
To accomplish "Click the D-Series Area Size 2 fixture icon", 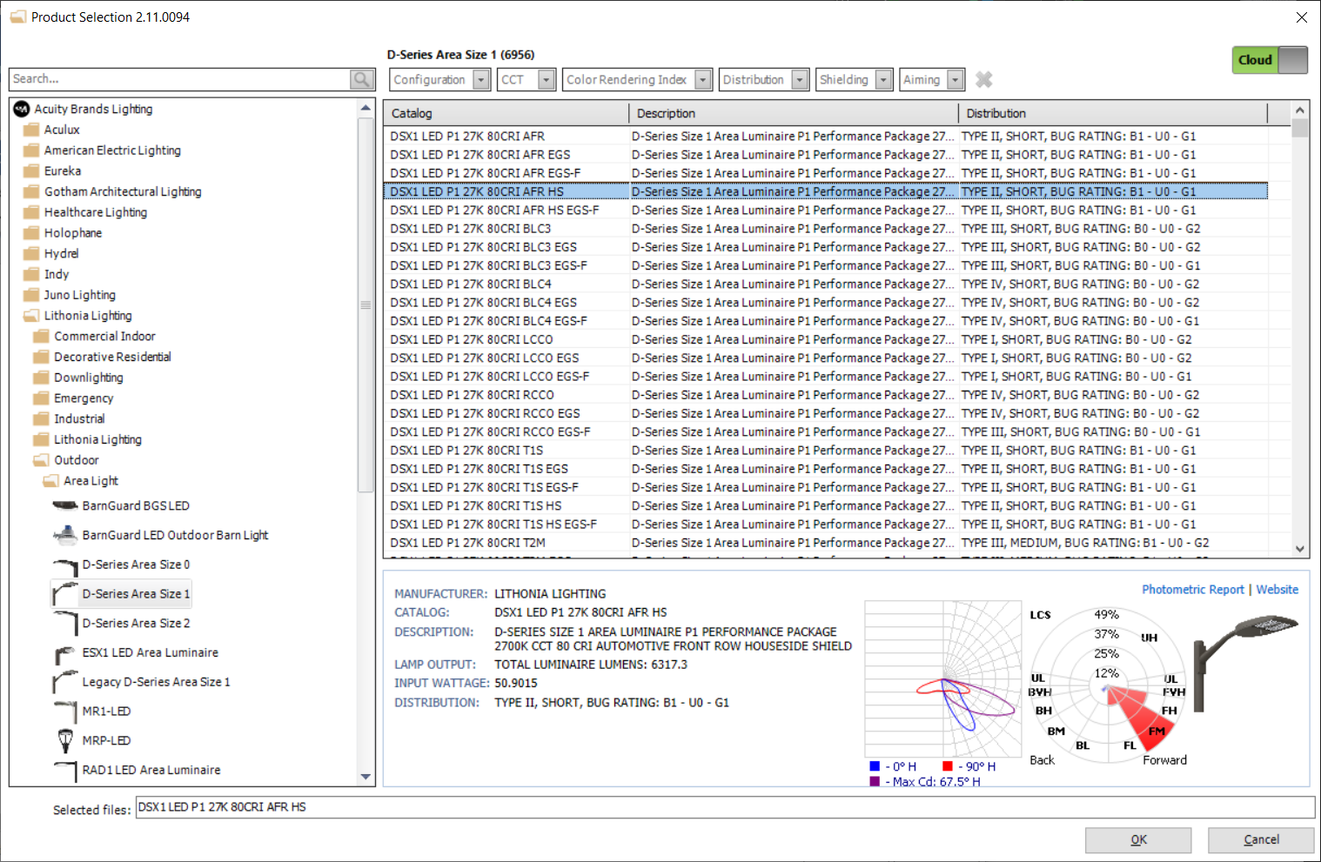I will tap(65, 624).
